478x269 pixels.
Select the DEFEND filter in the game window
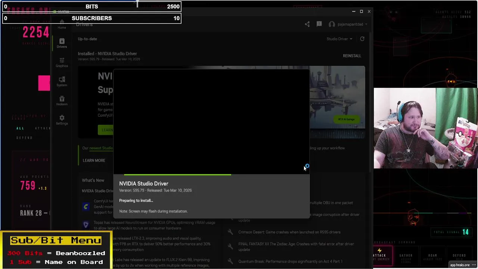click(25, 138)
